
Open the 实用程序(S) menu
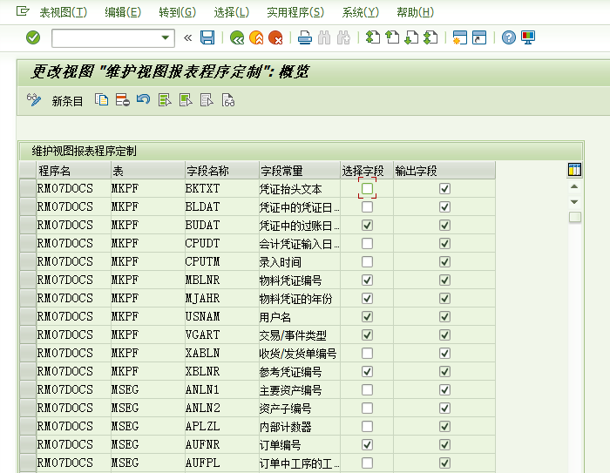[295, 12]
